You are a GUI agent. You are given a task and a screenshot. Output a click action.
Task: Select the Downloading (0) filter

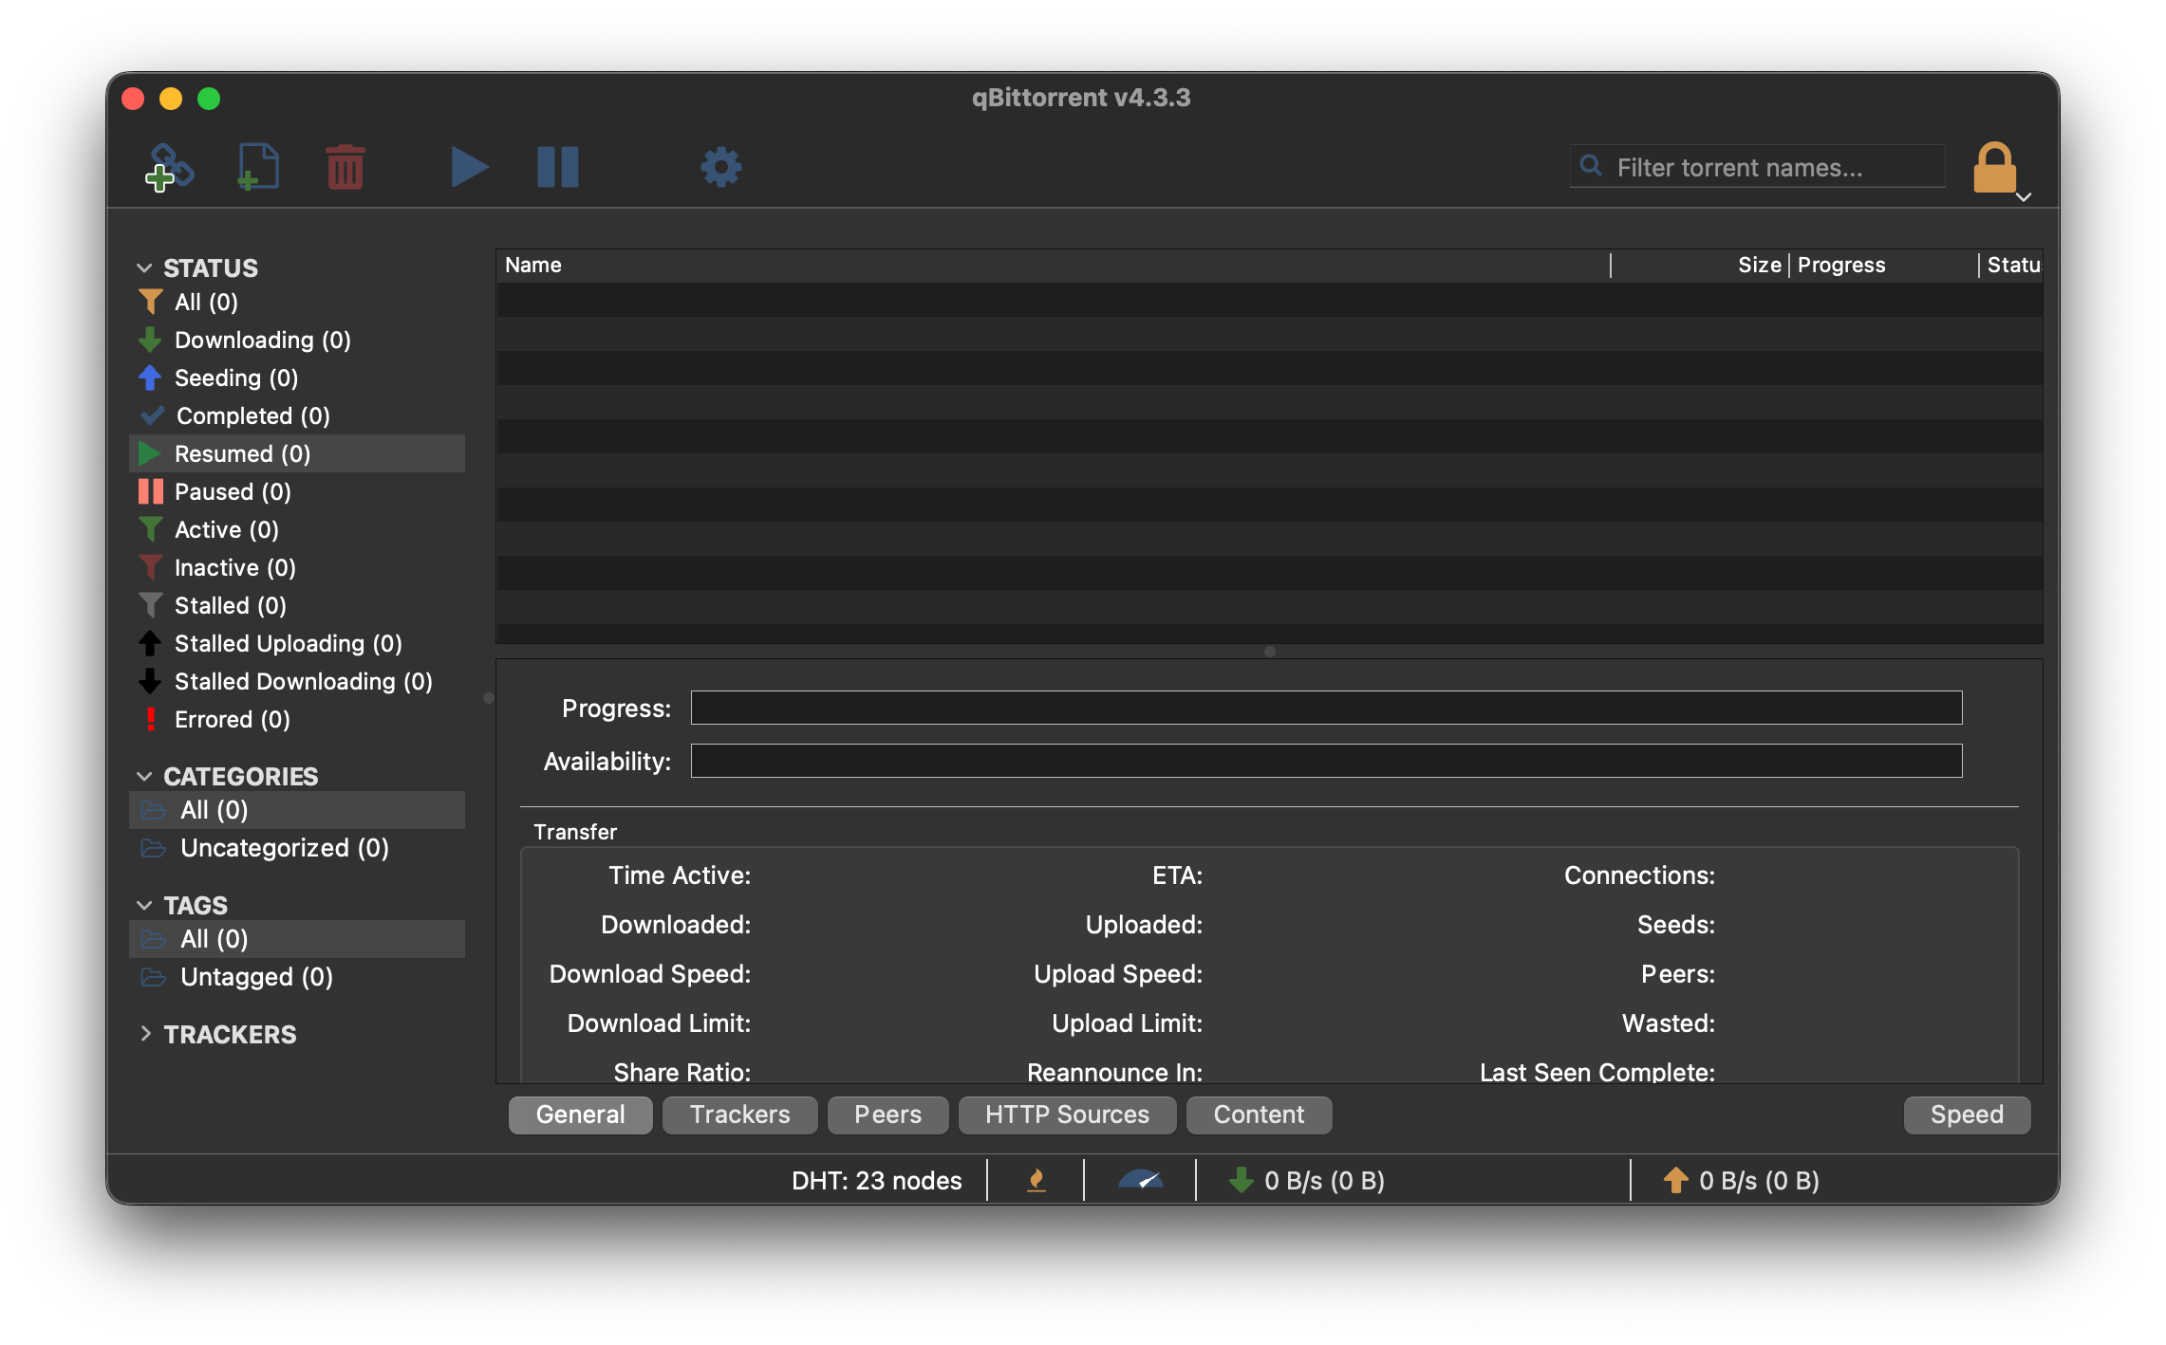[297, 341]
